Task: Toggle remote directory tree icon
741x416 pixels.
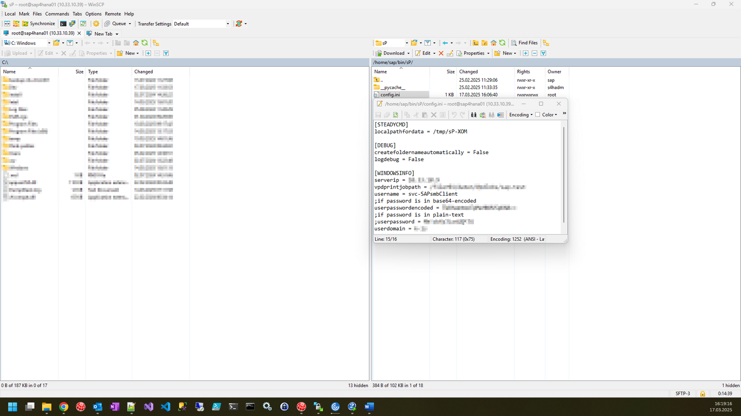Action: tap(546, 43)
